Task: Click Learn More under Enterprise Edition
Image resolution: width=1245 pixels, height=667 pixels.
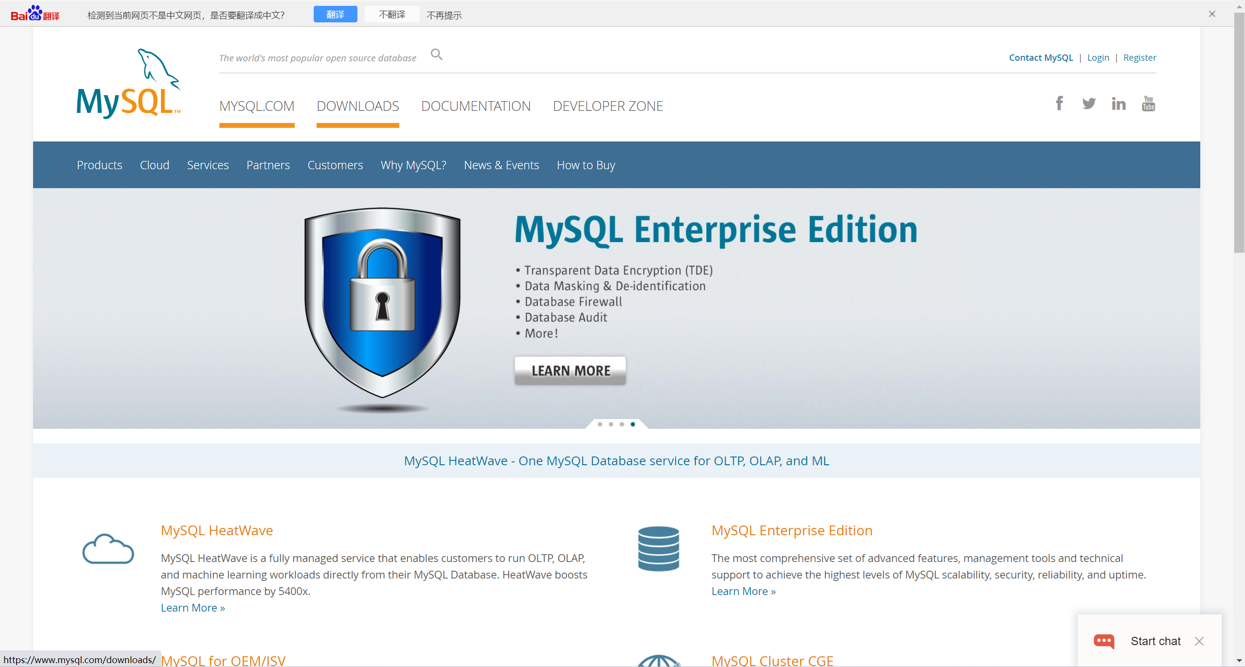Action: pyautogui.click(x=744, y=591)
